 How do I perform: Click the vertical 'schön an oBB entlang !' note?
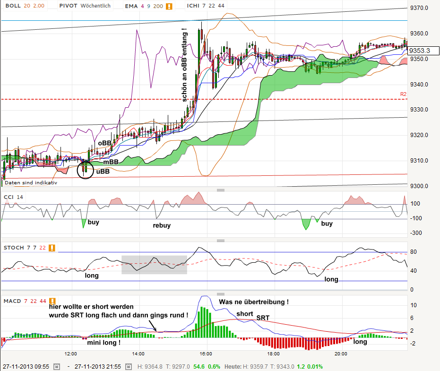(x=184, y=65)
